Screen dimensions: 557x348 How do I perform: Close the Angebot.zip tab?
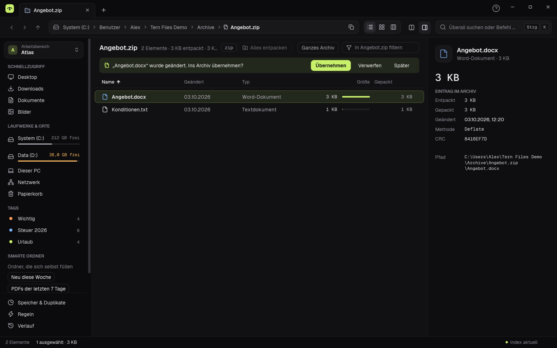pyautogui.click(x=87, y=10)
